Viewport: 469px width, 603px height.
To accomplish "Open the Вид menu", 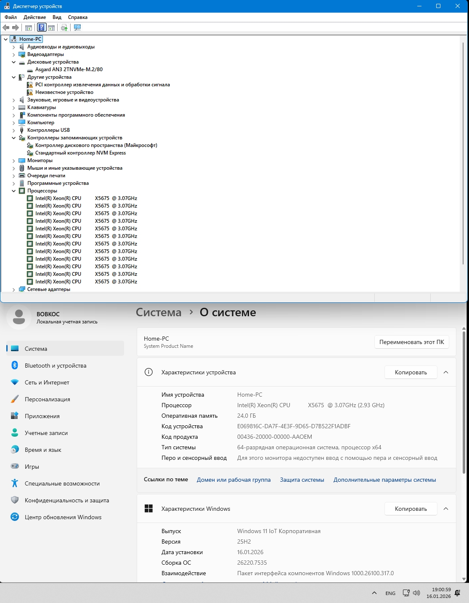I will point(57,17).
